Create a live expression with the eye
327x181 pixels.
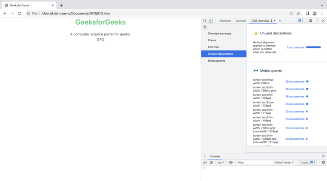(x=231, y=162)
